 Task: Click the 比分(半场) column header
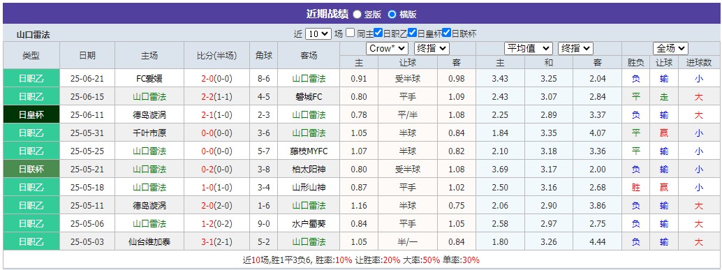tap(217, 56)
